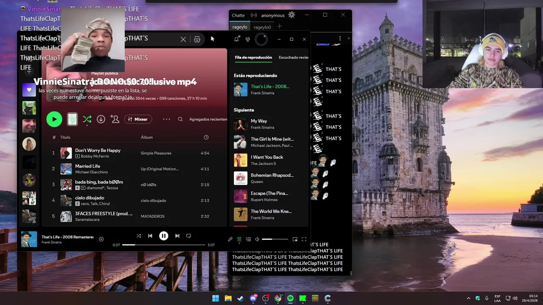
Task: Select My Way in the queue
Action: coord(270,124)
